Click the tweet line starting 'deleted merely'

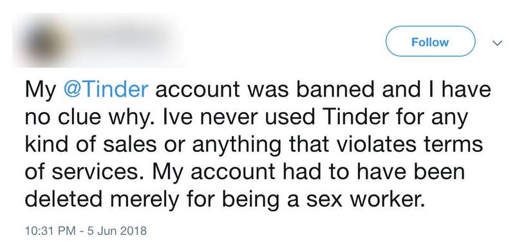[225, 200]
